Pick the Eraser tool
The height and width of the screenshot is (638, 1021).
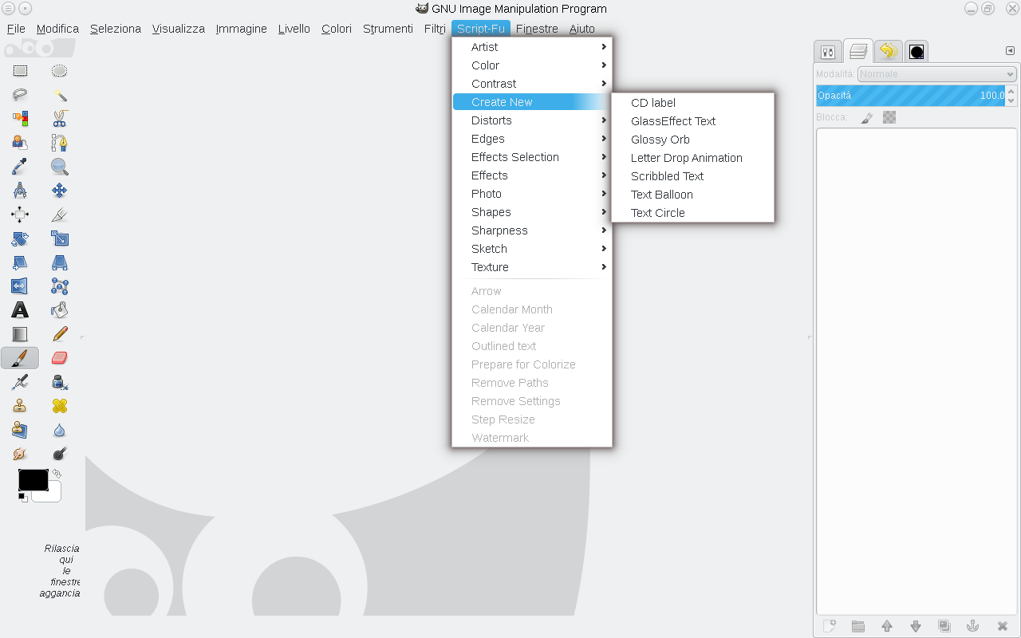(x=59, y=358)
